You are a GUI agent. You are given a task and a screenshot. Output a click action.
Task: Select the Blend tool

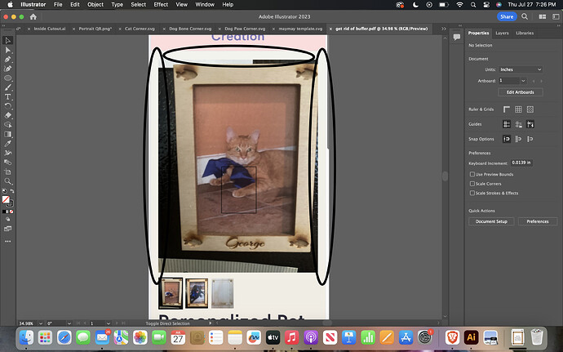pyautogui.click(x=8, y=163)
